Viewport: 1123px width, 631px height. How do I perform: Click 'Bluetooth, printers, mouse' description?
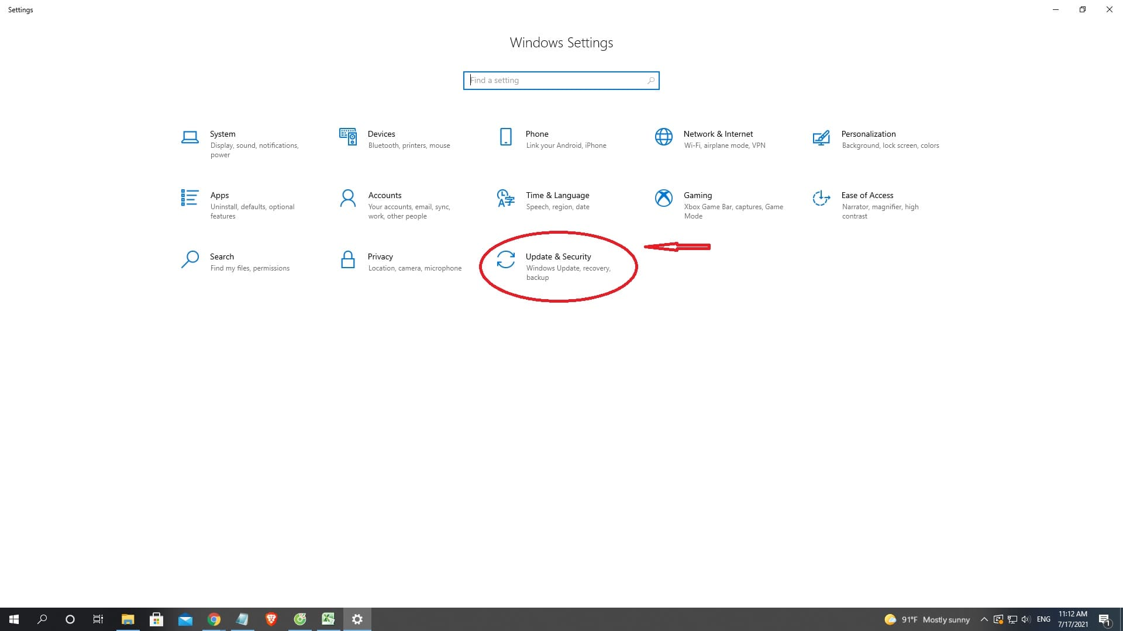(409, 145)
